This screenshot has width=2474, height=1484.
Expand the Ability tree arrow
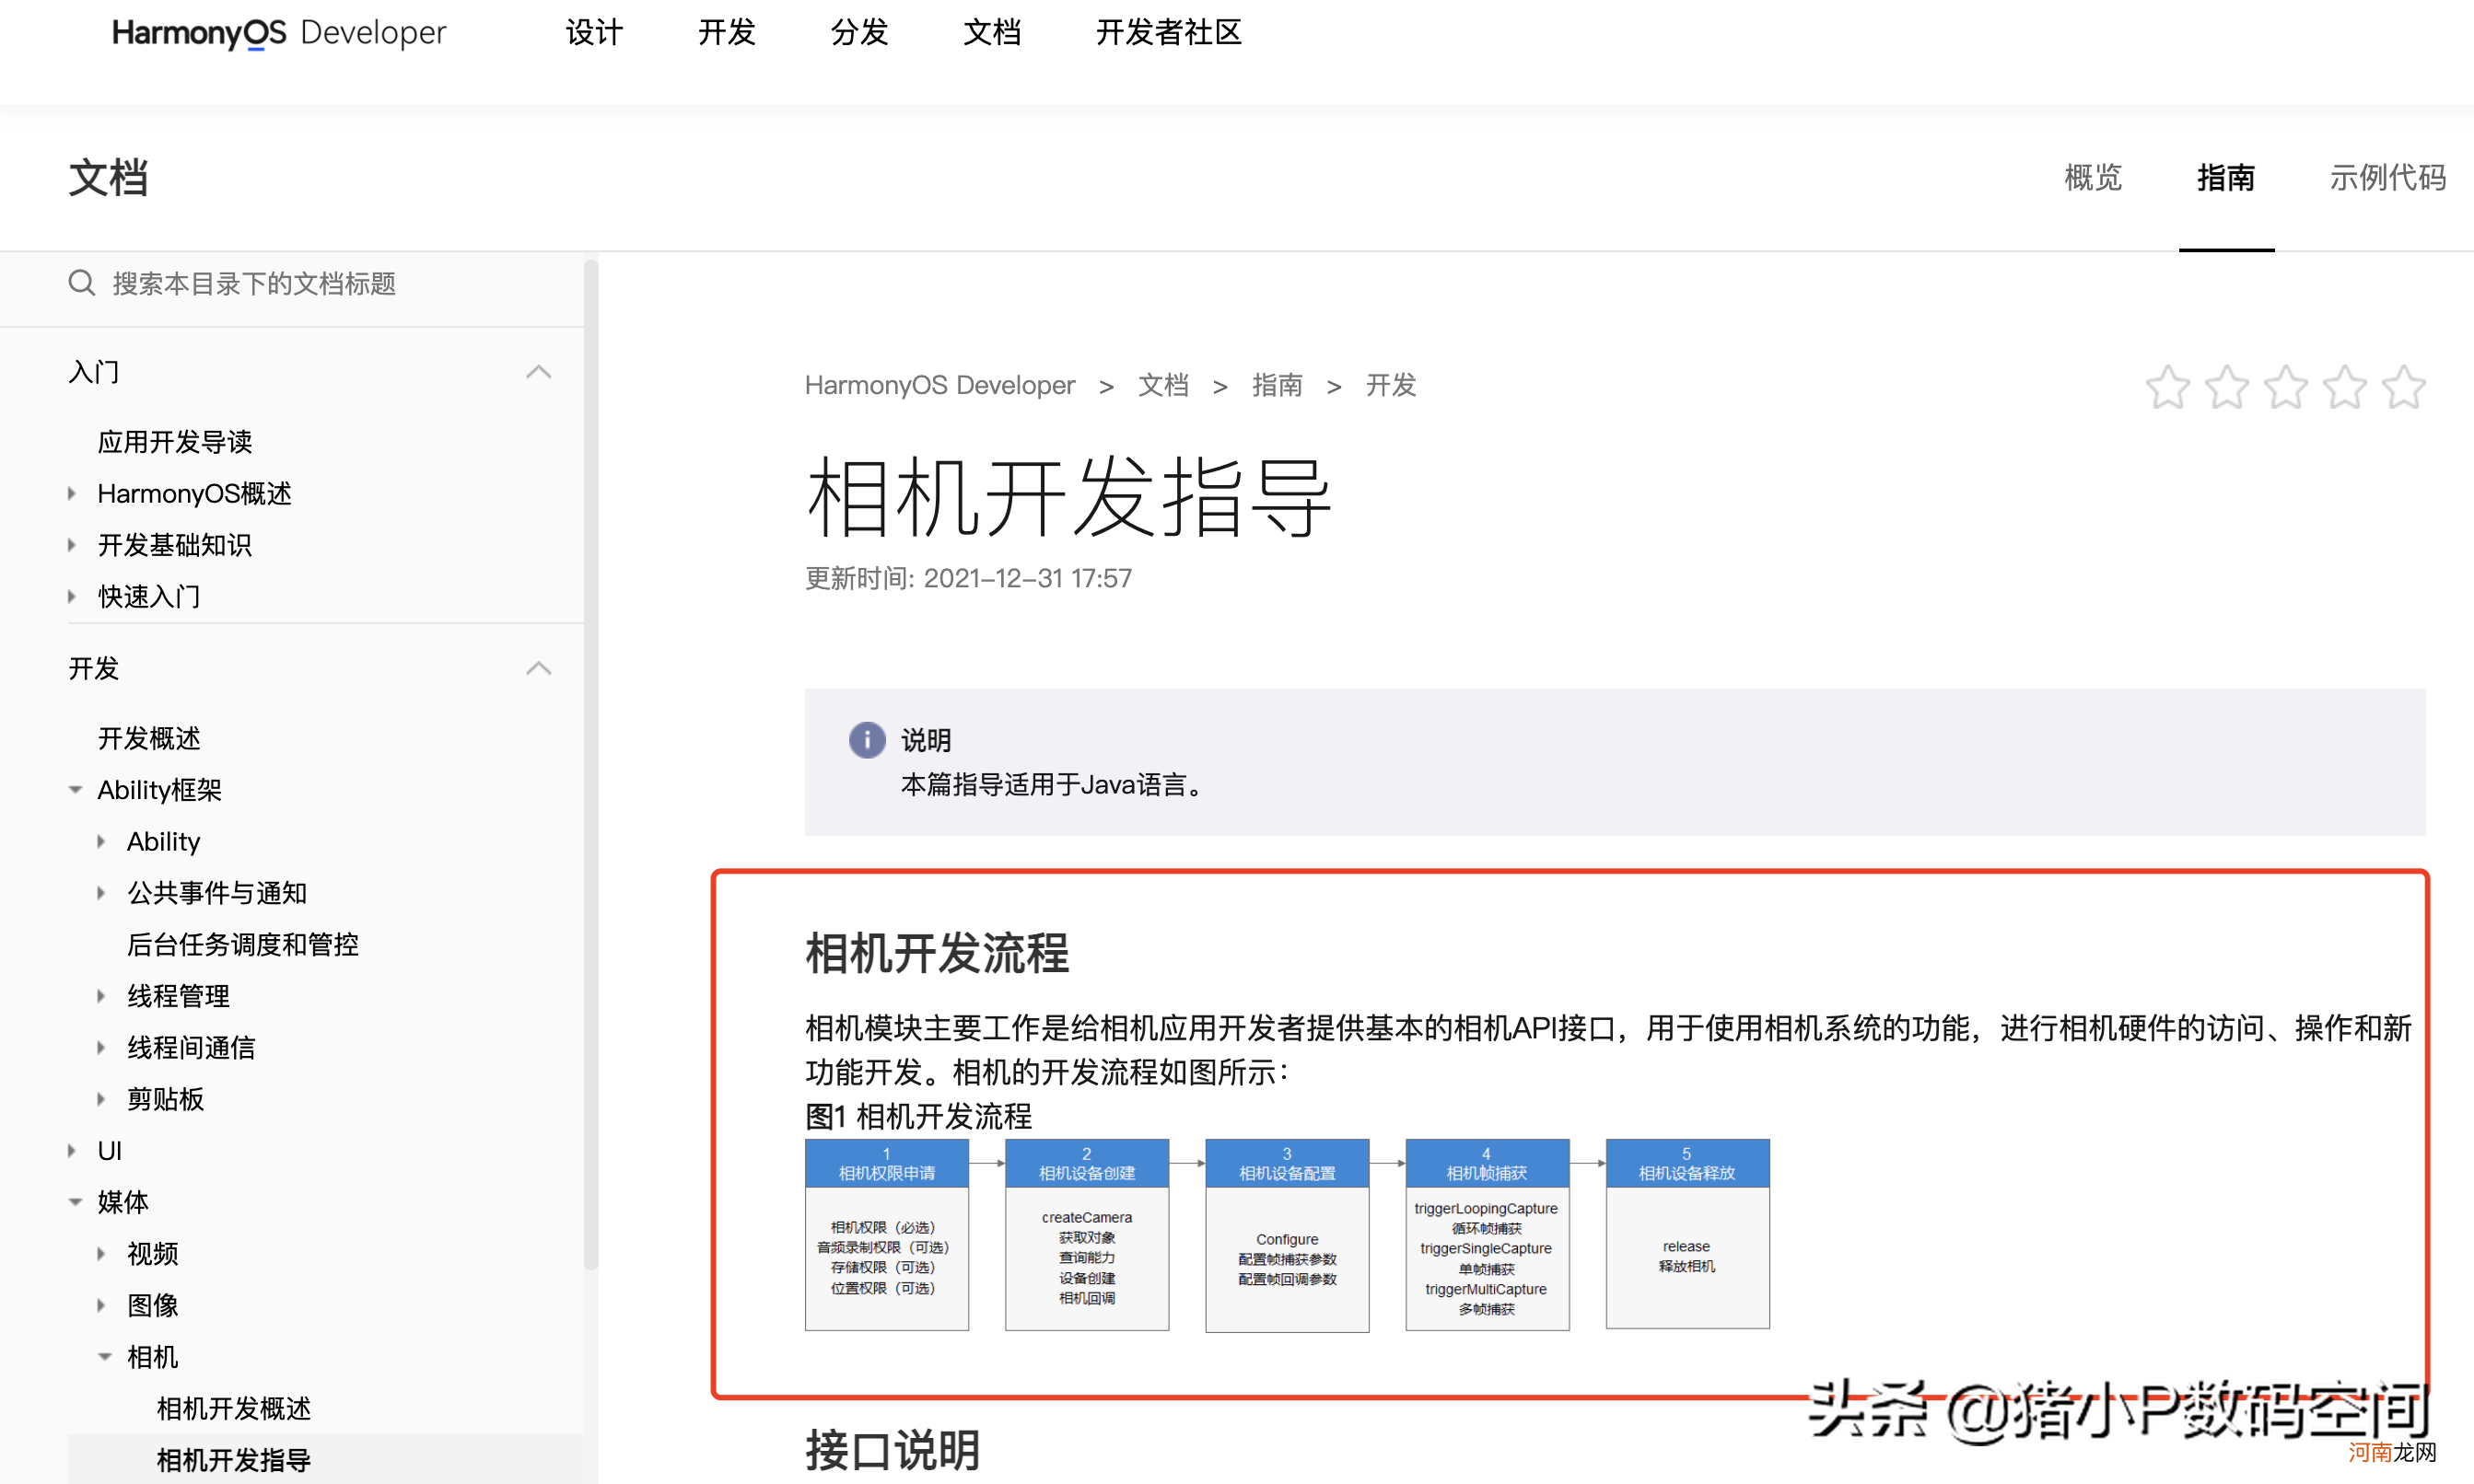point(101,842)
